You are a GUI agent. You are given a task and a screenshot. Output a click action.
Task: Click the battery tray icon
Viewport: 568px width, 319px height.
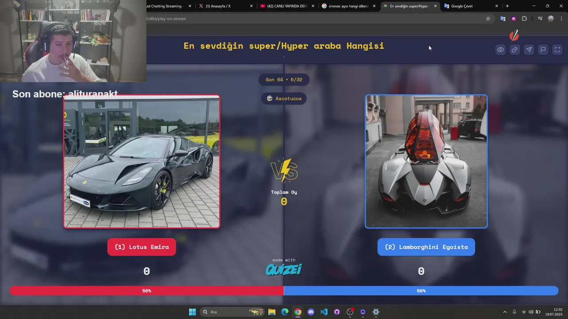point(538,312)
